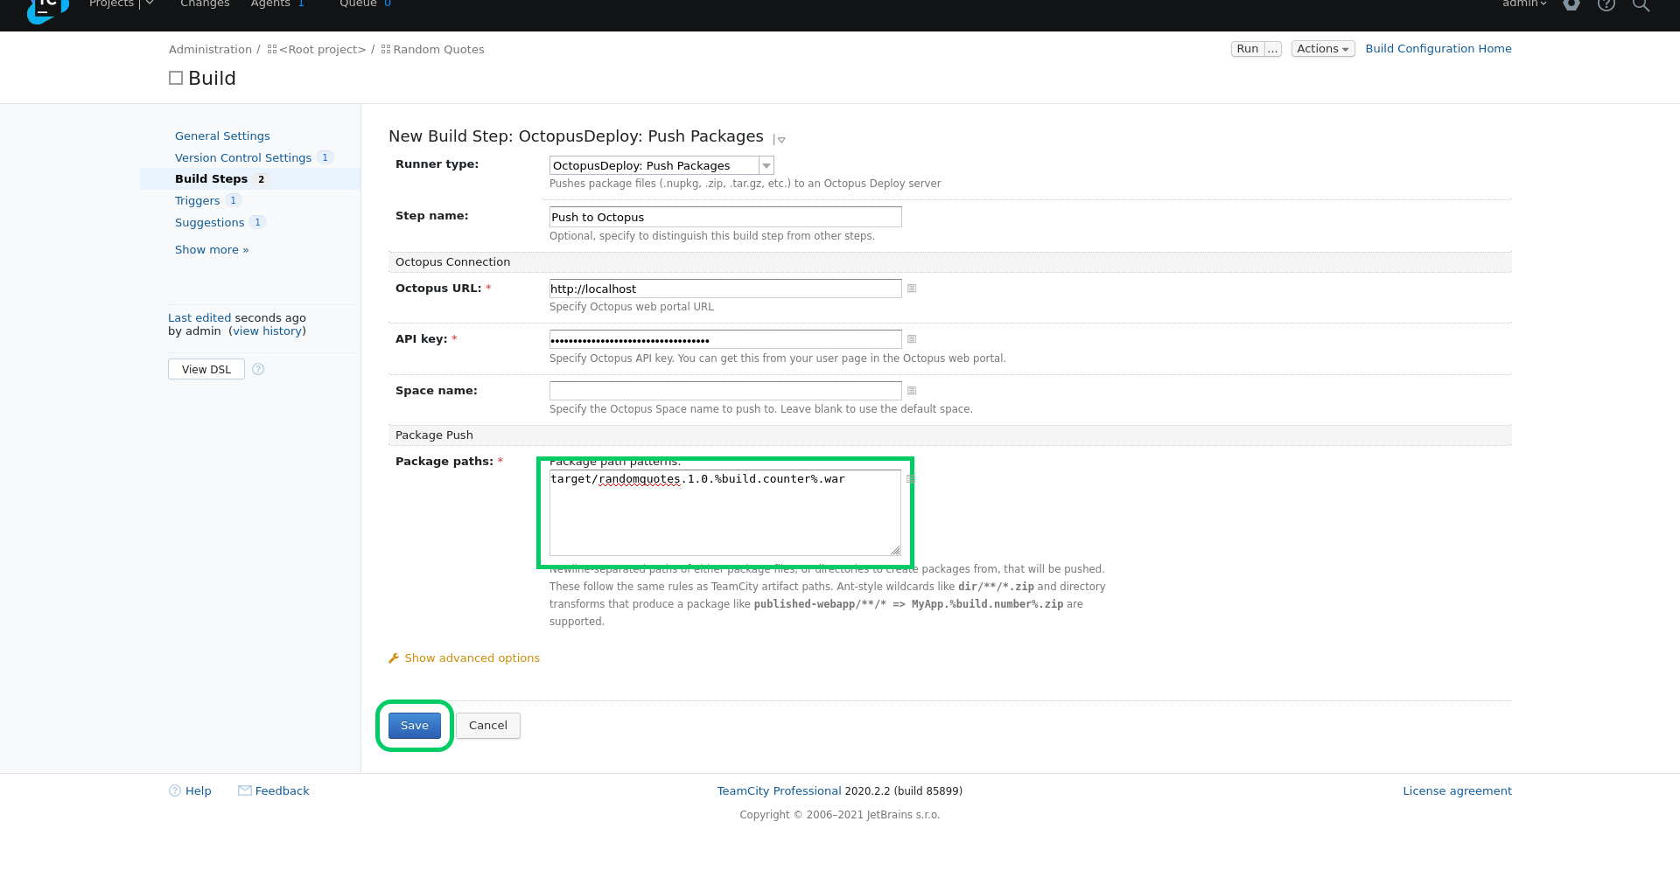Expand Show advanced options
The width and height of the screenshot is (1680, 870).
point(472,658)
